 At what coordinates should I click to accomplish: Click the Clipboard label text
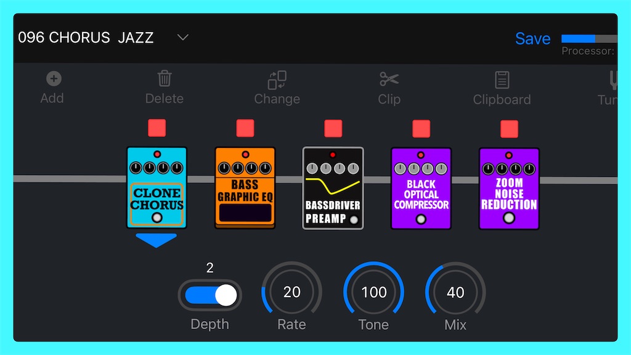(502, 99)
